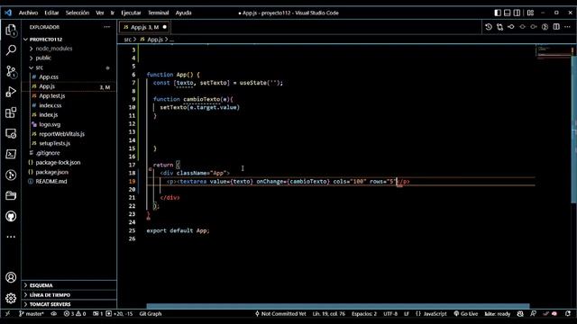Open logo.svg in the explorer
Image resolution: width=577 pixels, height=324 pixels.
tap(50, 124)
